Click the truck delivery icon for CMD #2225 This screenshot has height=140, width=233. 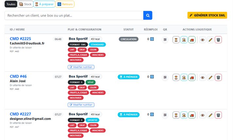coord(192,40)
